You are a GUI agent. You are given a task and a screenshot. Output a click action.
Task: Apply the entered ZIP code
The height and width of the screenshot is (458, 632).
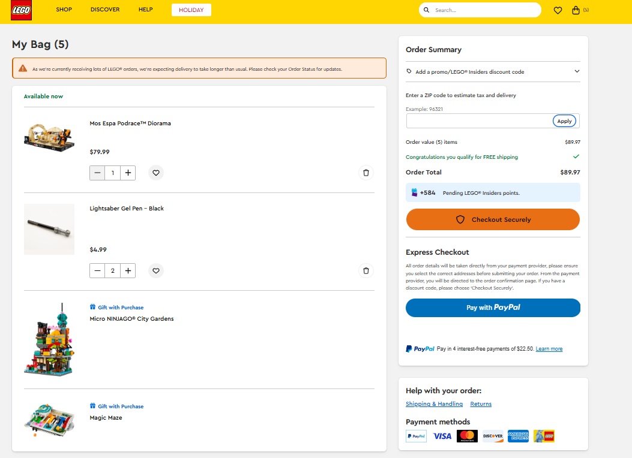(x=564, y=120)
